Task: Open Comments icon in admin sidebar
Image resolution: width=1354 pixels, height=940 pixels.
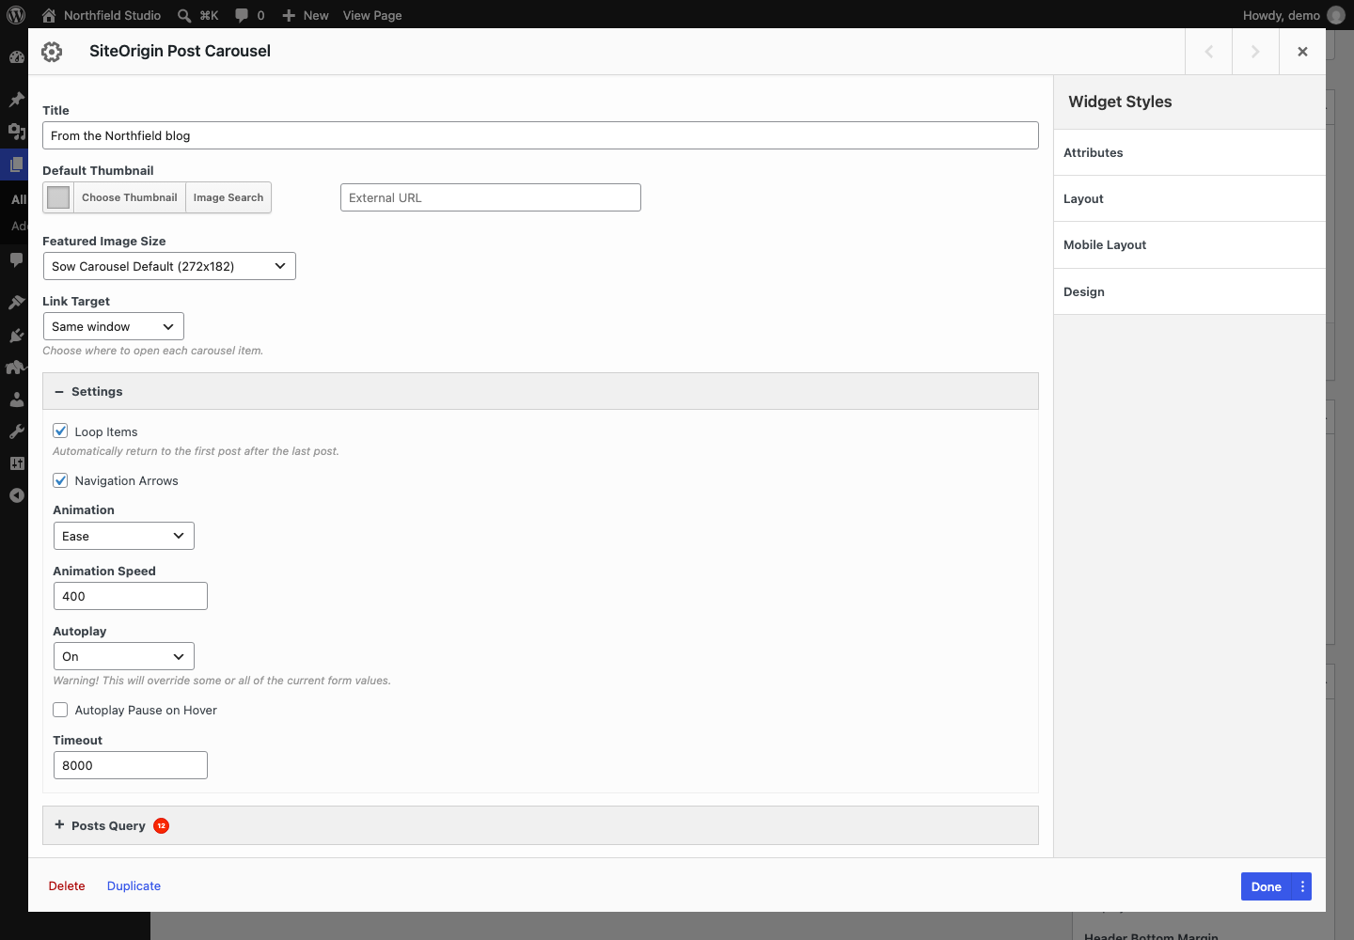Action: pos(16,259)
